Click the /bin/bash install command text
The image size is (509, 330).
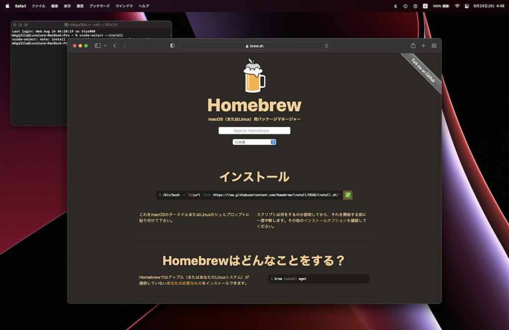(x=250, y=195)
